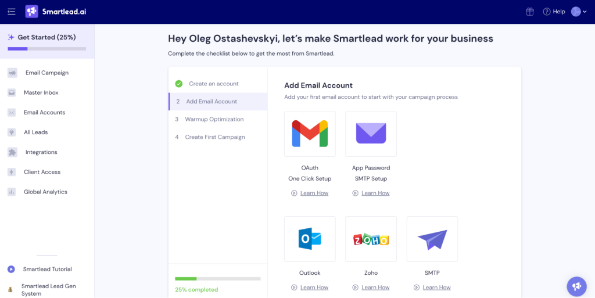
Task: Open Learn How under Zoho
Action: [375, 288]
